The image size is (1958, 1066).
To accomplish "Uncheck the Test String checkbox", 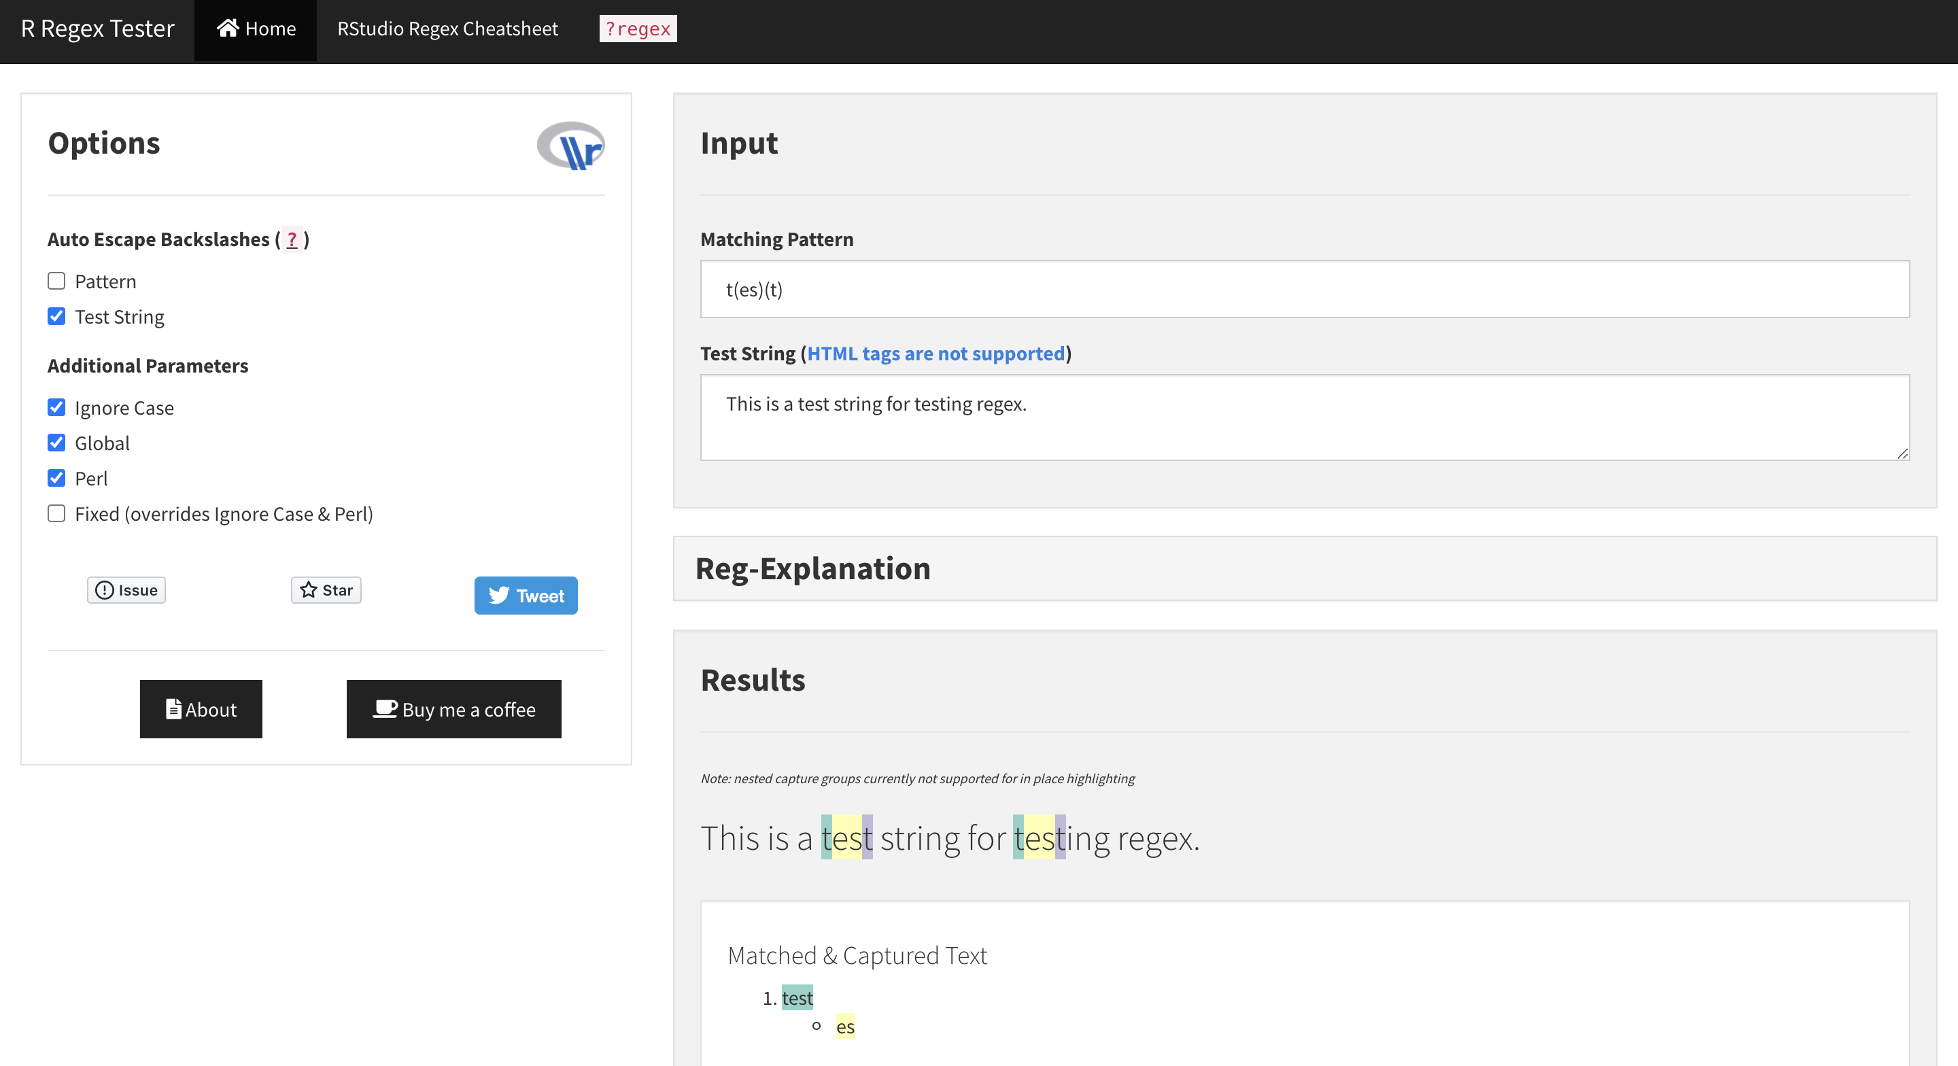I will click(56, 316).
